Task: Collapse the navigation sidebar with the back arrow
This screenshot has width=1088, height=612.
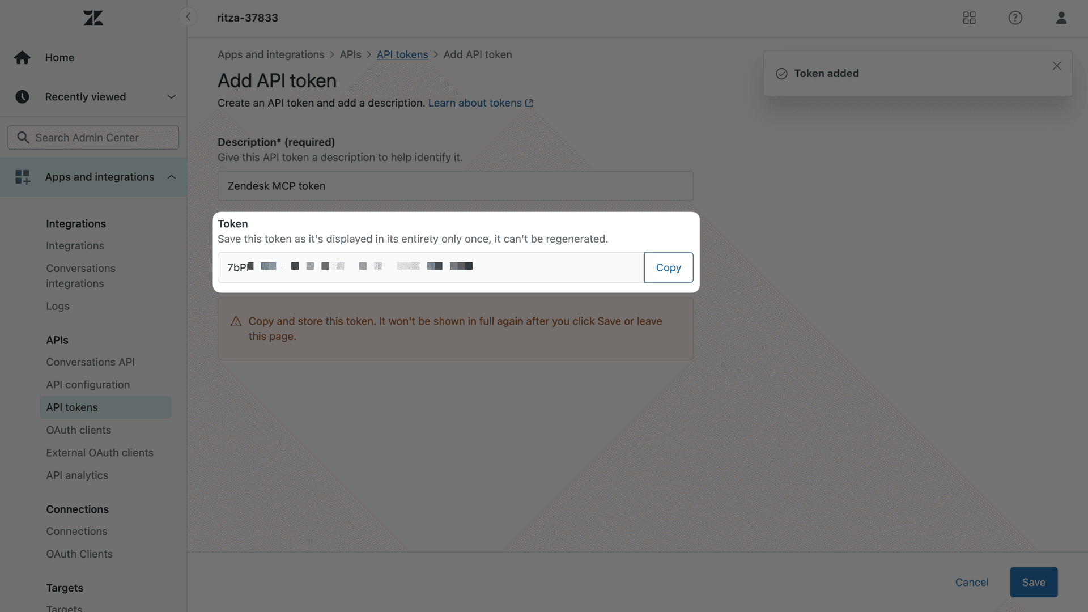Action: click(188, 16)
